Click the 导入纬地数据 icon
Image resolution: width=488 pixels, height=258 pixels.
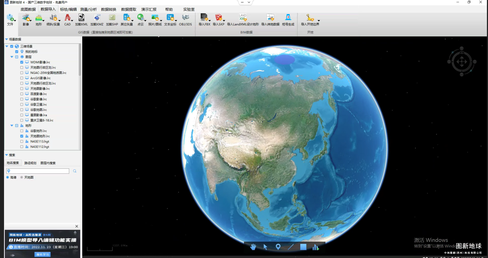pos(270,18)
